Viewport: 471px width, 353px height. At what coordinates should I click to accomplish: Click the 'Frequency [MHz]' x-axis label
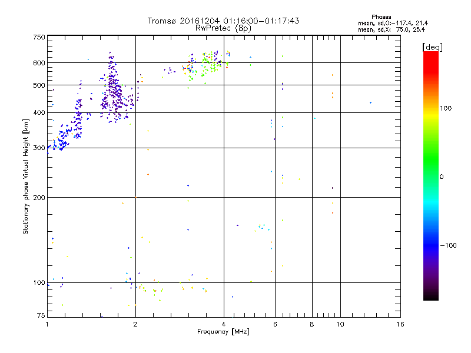tap(223, 332)
